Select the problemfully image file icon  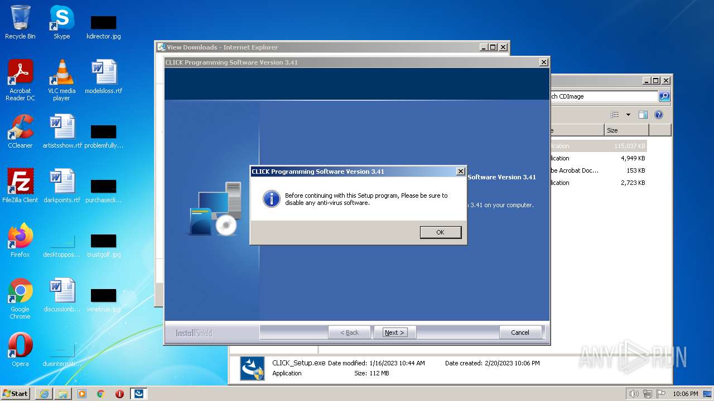(104, 136)
